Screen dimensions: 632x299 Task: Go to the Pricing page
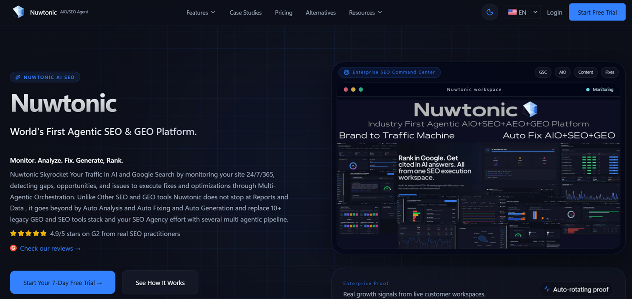(x=283, y=13)
